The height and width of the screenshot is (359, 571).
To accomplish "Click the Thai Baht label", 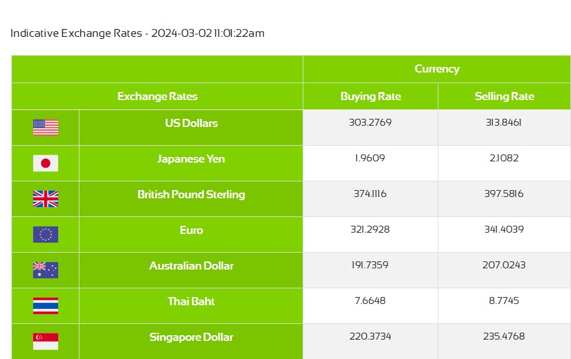I will pos(191,301).
